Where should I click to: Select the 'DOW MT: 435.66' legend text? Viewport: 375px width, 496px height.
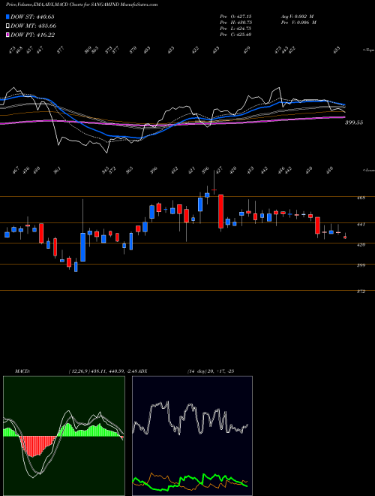[x=34, y=26]
